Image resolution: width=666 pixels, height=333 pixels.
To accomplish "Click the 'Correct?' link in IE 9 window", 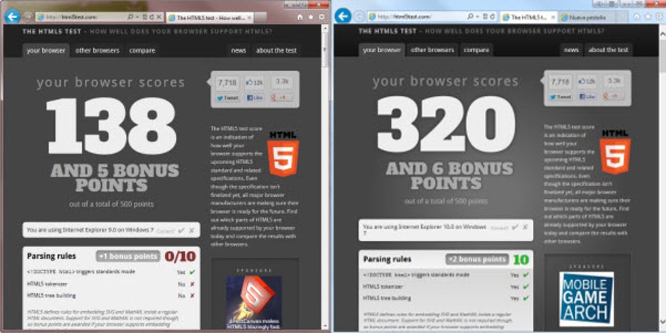I will [x=166, y=231].
